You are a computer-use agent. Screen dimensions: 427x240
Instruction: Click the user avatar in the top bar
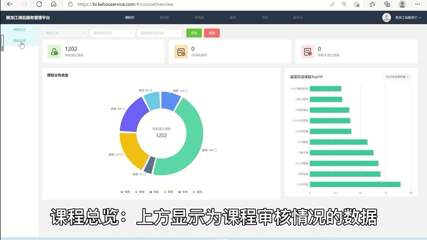pos(386,17)
